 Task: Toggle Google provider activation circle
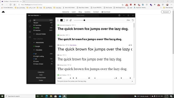tap(34, 46)
